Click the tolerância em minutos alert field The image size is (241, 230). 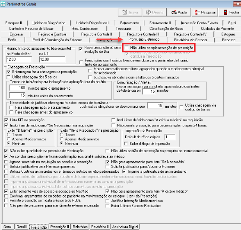[x=149, y=91]
